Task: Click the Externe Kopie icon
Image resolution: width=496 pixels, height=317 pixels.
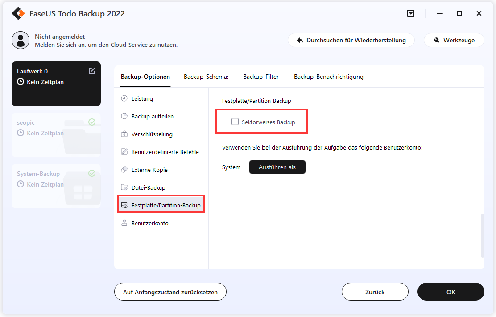Action: 124,170
